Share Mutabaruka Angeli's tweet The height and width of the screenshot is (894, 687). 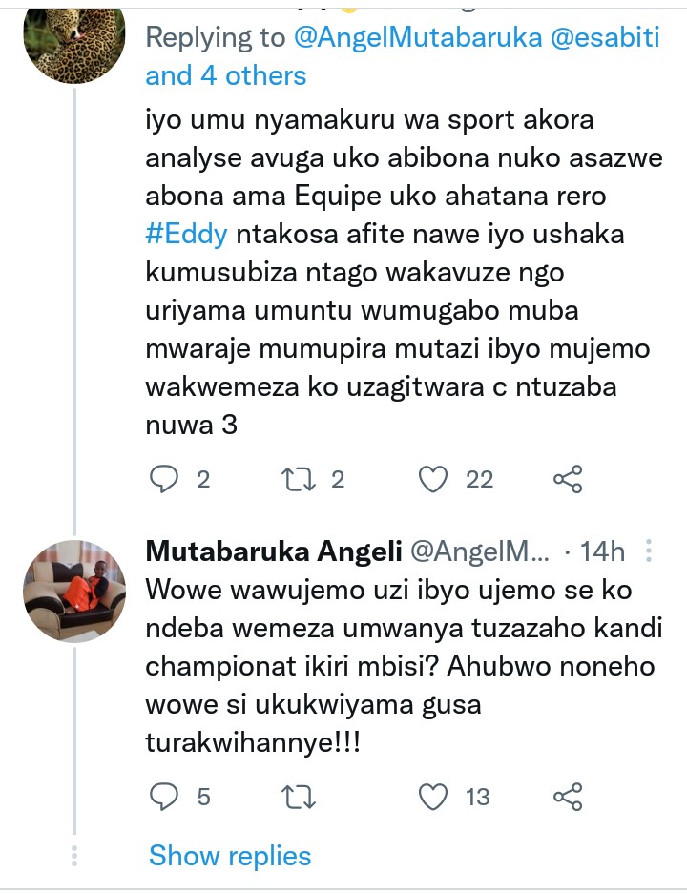568,796
